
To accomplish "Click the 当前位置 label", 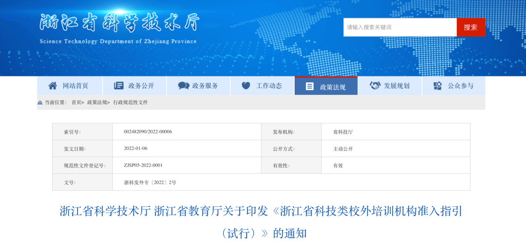I will coord(56,102).
